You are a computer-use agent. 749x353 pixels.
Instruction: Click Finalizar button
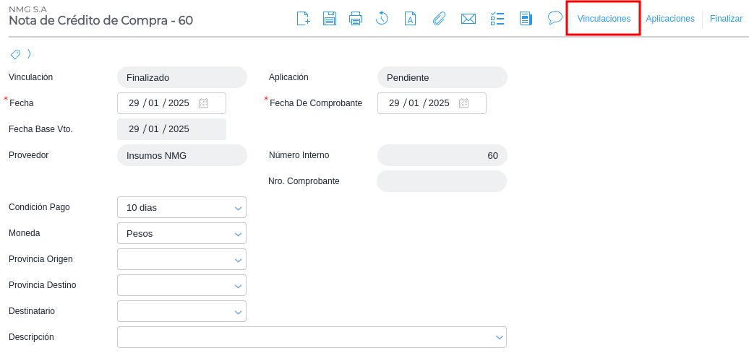pos(726,19)
